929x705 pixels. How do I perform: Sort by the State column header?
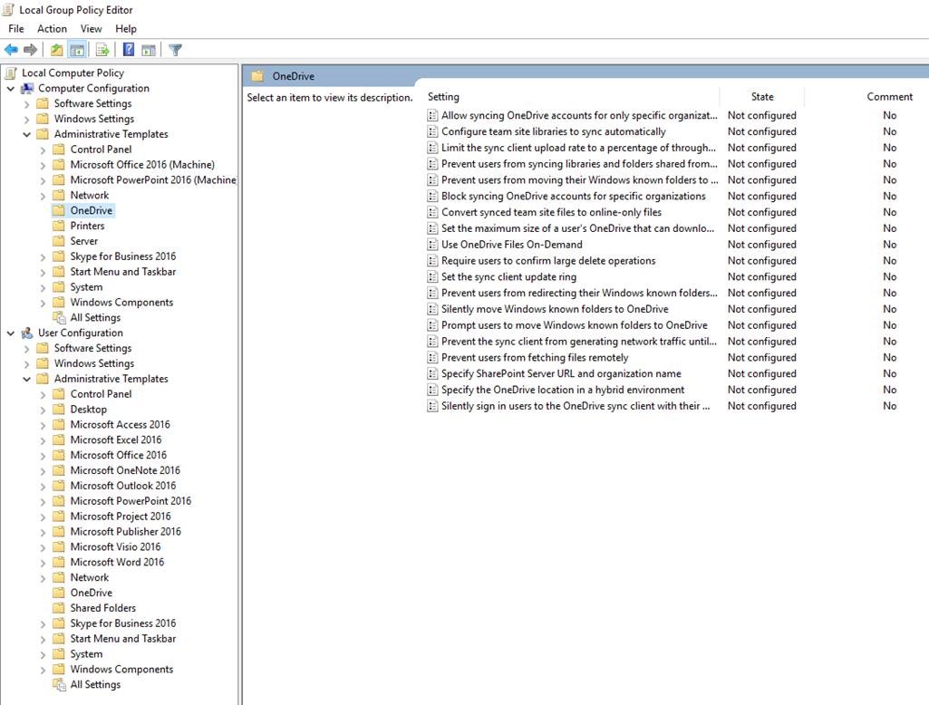click(762, 97)
